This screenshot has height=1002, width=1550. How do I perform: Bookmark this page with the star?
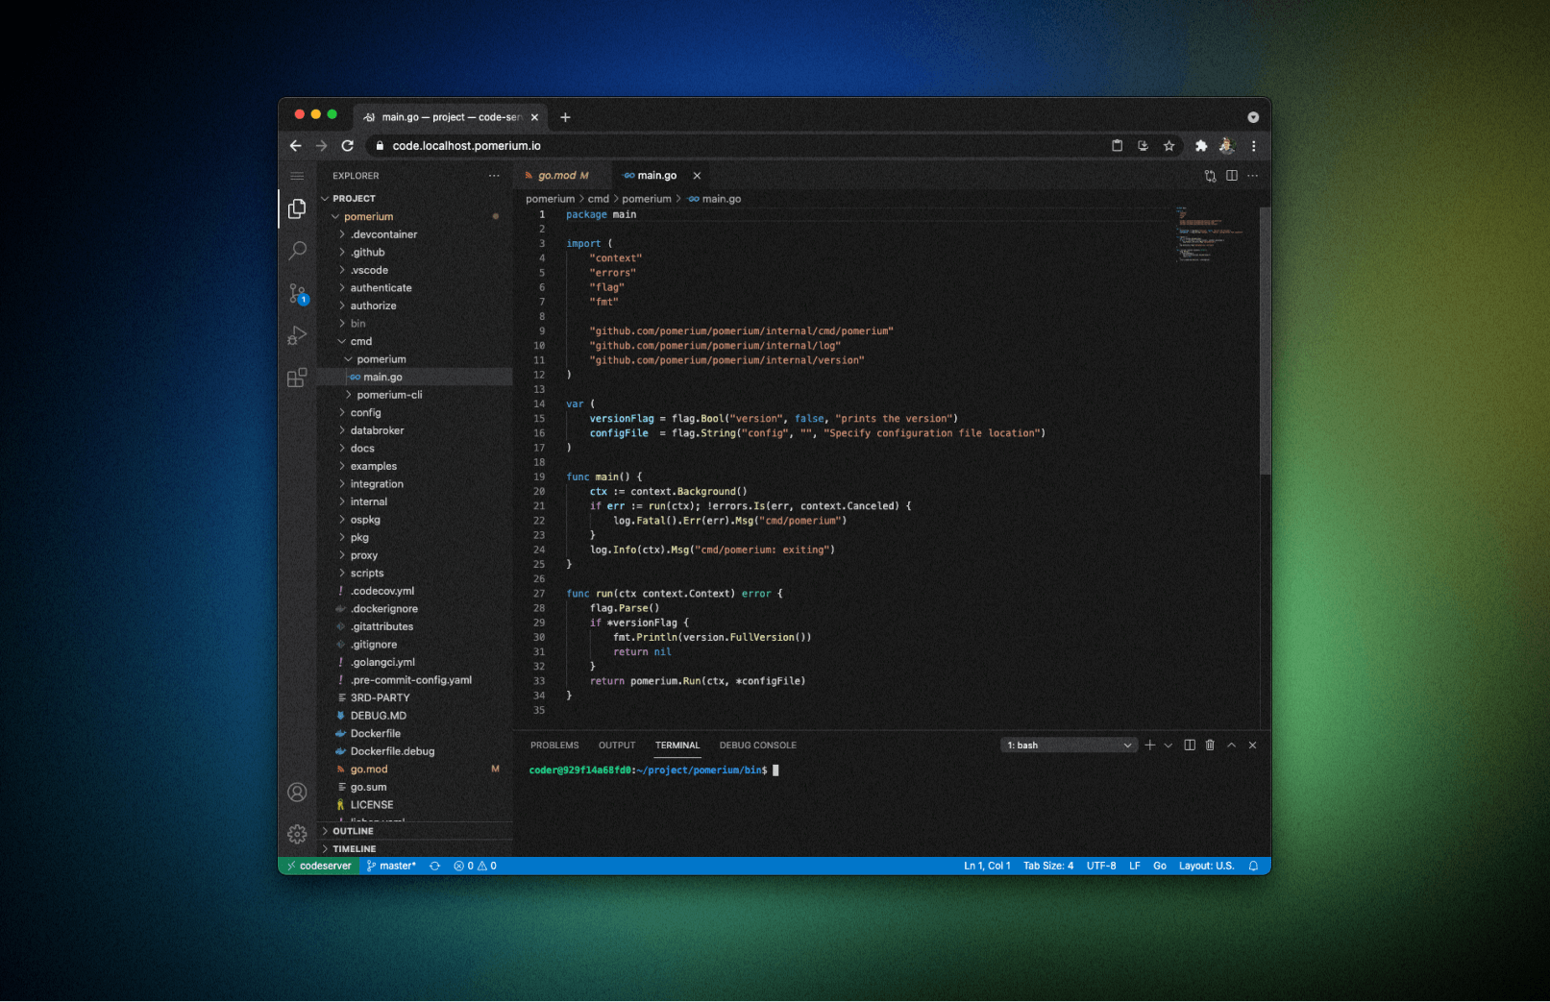[x=1169, y=146]
